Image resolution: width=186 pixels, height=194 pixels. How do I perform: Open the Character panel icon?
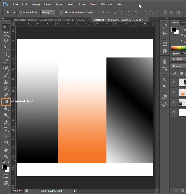pos(165,79)
